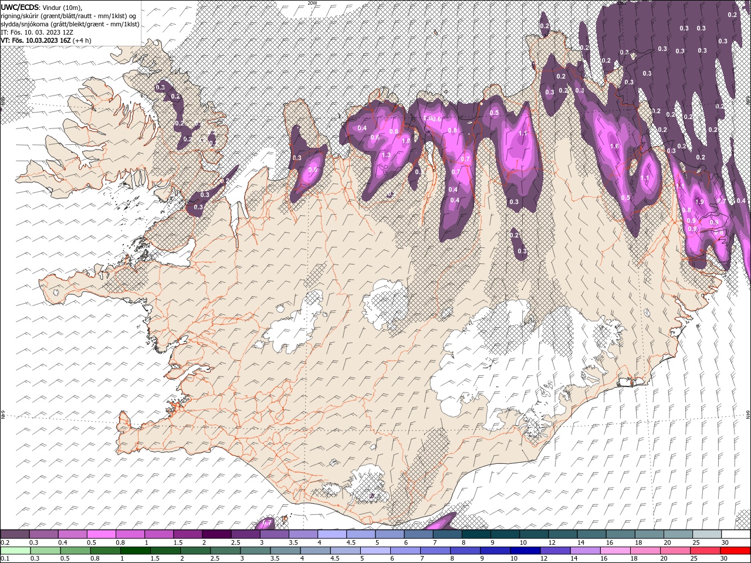The width and height of the screenshot is (751, 563).
Task: Click the snow legend swatch labeled 20
Action: coord(678,534)
